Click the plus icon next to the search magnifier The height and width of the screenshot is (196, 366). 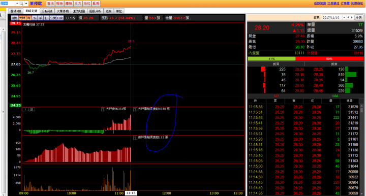(x=26, y=4)
